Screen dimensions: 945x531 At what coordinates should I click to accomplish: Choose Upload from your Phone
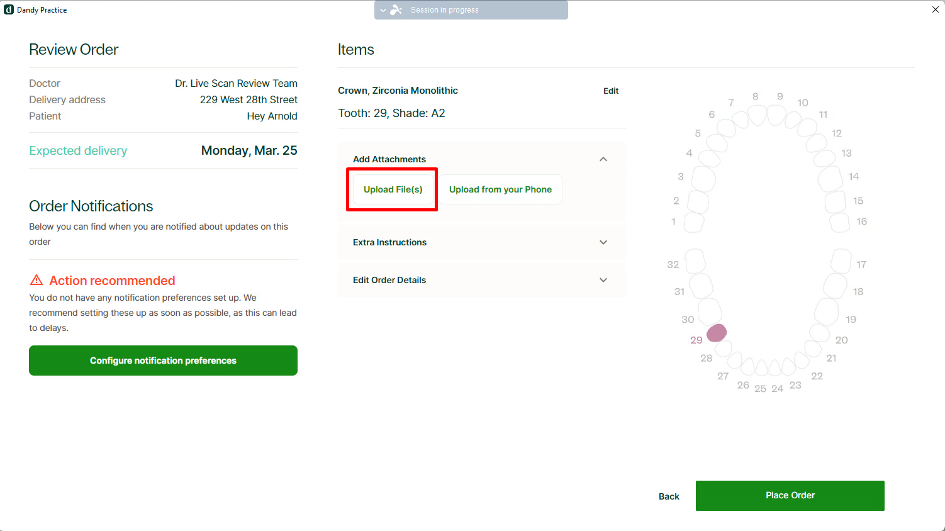click(500, 189)
